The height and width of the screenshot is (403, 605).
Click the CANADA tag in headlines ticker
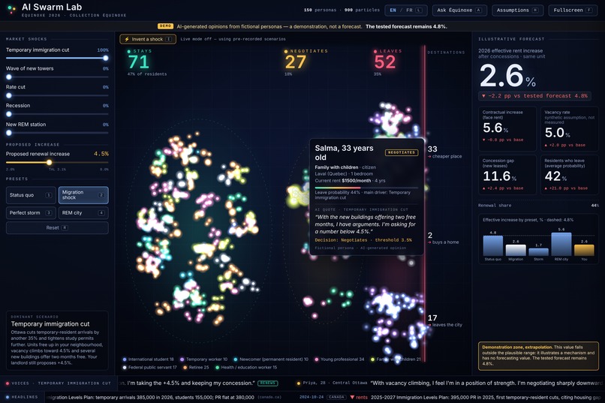click(x=336, y=397)
